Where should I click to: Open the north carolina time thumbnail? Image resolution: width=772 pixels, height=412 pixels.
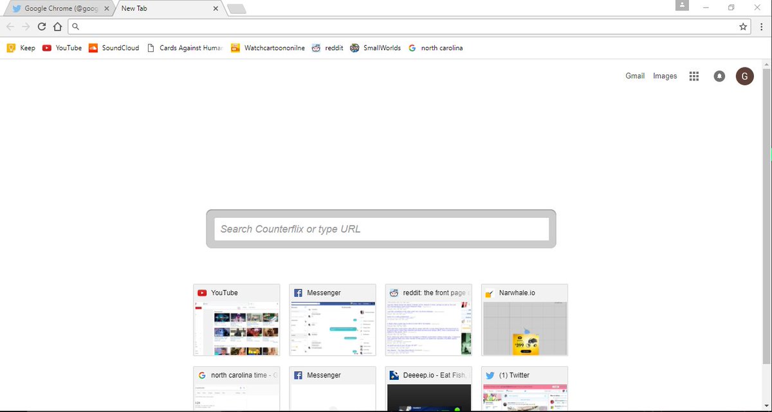point(237,388)
